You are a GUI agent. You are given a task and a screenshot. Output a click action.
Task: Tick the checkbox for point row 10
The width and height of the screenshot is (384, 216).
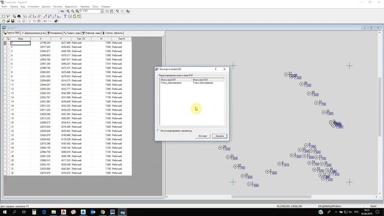pyautogui.click(x=8, y=80)
